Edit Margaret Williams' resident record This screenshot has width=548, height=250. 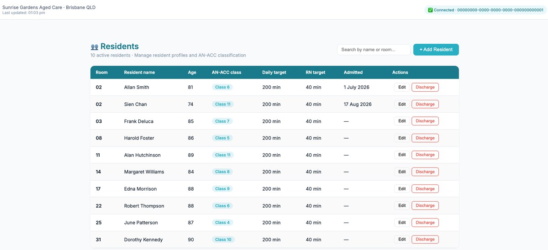402,172
